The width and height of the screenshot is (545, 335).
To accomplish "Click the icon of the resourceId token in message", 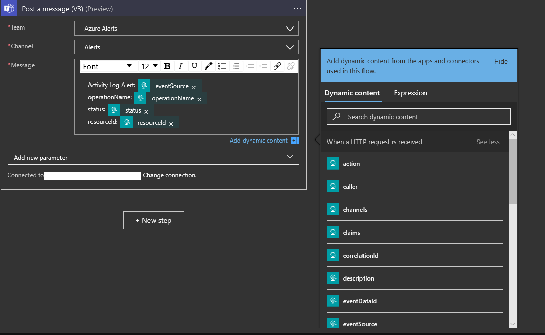I will click(127, 122).
